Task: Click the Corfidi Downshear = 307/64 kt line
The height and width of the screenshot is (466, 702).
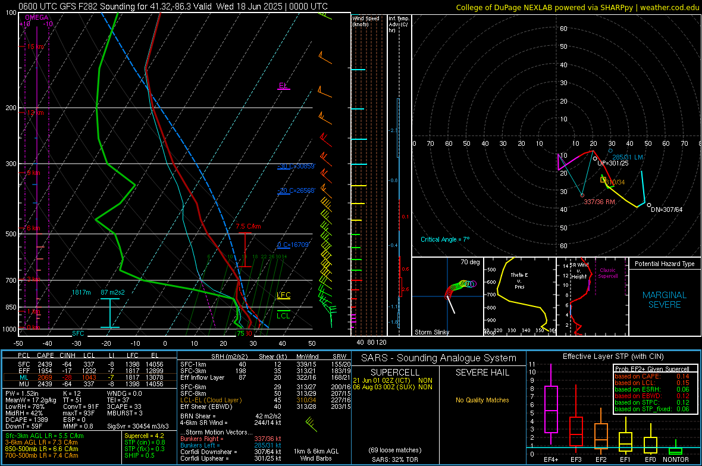Action: click(231, 452)
